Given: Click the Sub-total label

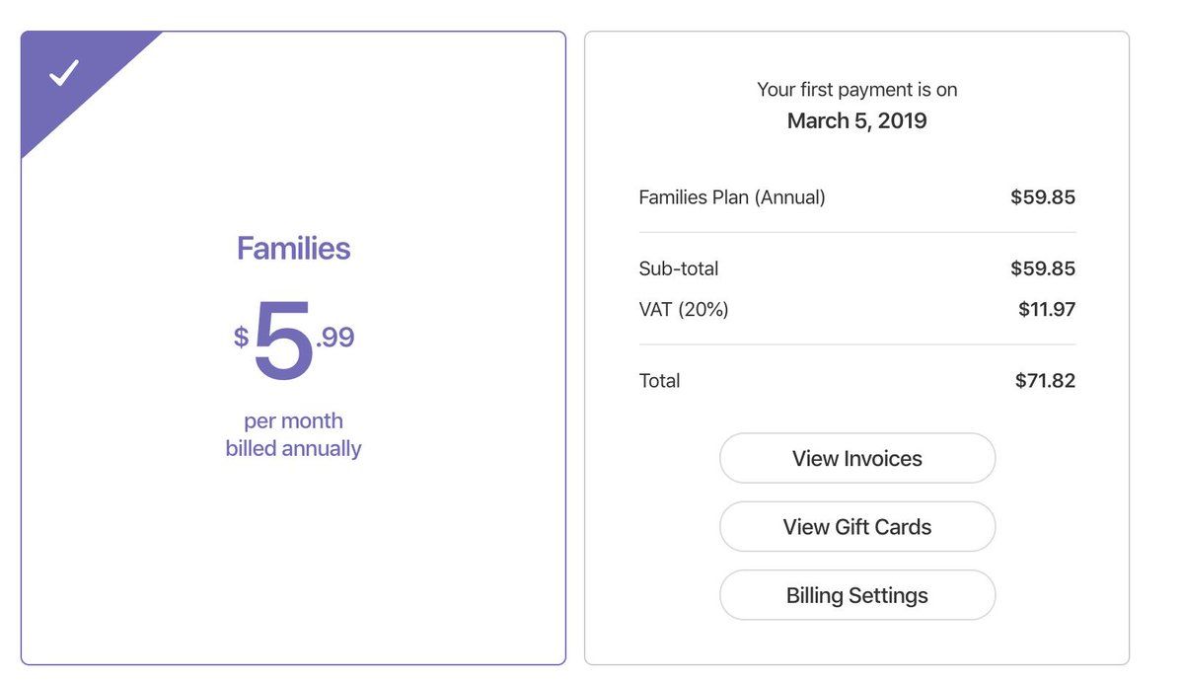Looking at the screenshot, I should (x=679, y=268).
